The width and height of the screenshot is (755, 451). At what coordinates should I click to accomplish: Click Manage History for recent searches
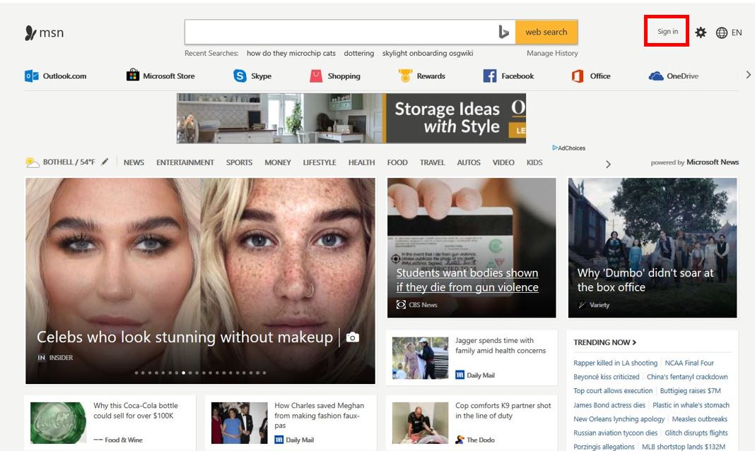pos(553,53)
